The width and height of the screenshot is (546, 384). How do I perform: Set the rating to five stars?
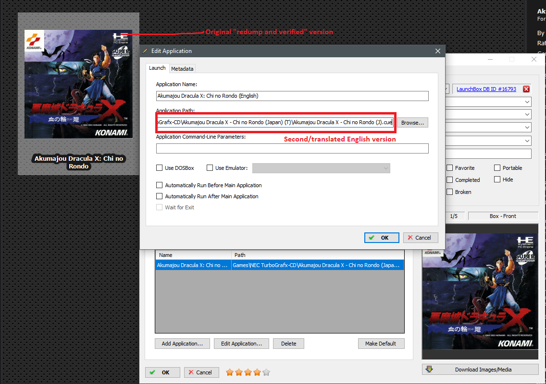[x=266, y=372]
